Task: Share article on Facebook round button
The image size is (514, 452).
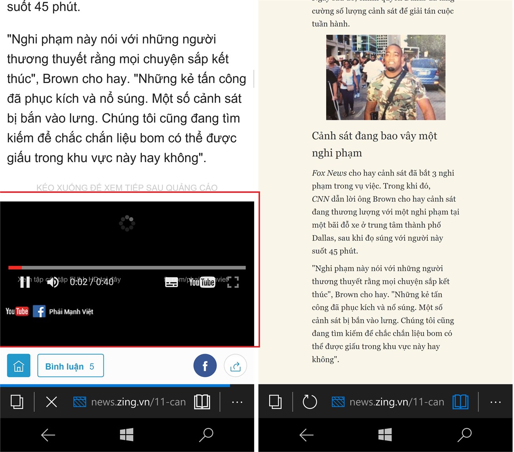Action: [x=205, y=366]
